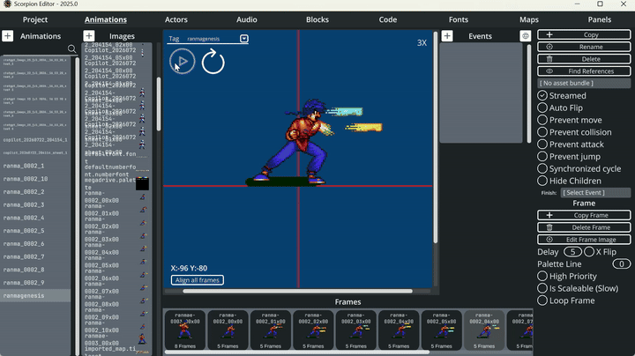
Task: Switch to the Audio tab
Action: tap(247, 19)
